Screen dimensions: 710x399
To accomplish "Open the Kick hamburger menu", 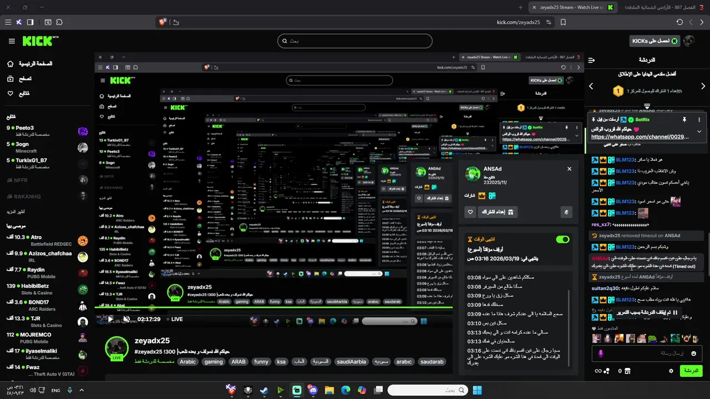I will click(12, 41).
